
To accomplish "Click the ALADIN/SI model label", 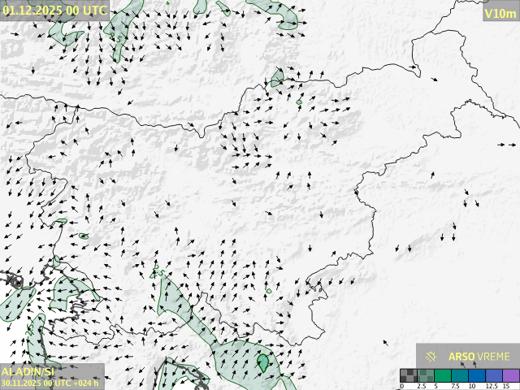I will click(x=28, y=370).
